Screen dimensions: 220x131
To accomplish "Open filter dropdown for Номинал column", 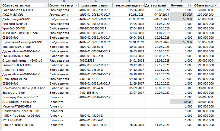I will click(x=190, y=5).
